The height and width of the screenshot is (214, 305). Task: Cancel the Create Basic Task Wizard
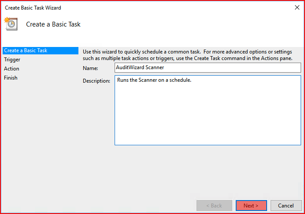[x=286, y=205]
